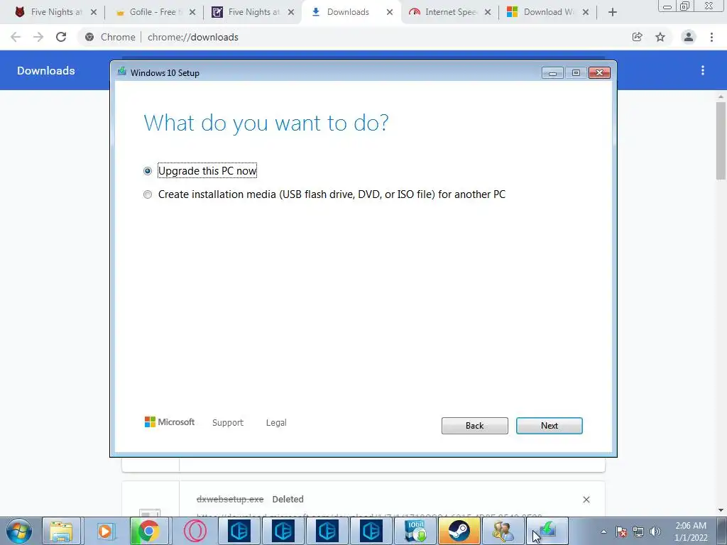This screenshot has width=727, height=545.
Task: Remove dxwebsetup.exe from downloads list
Action: pyautogui.click(x=586, y=500)
